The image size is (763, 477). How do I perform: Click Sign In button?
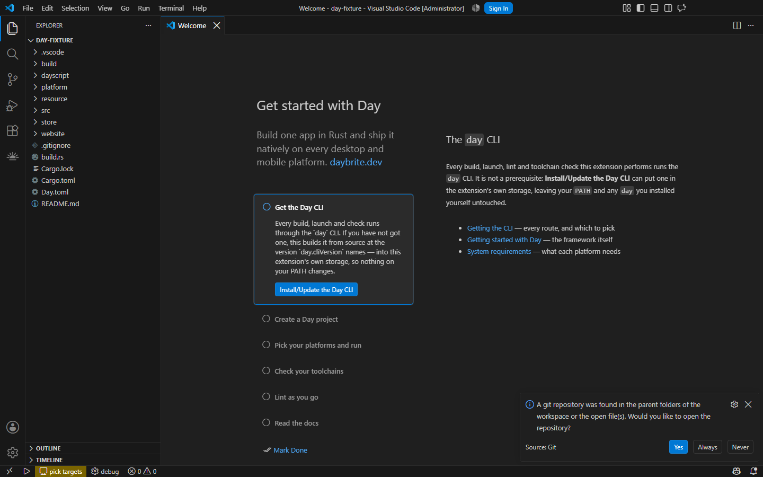499,8
